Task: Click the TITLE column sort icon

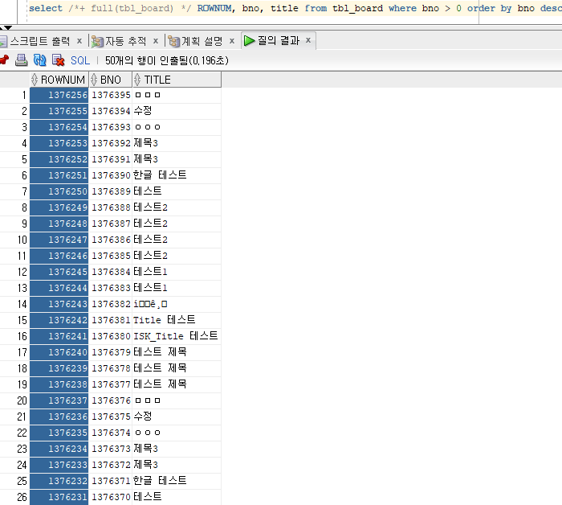Action: point(137,80)
